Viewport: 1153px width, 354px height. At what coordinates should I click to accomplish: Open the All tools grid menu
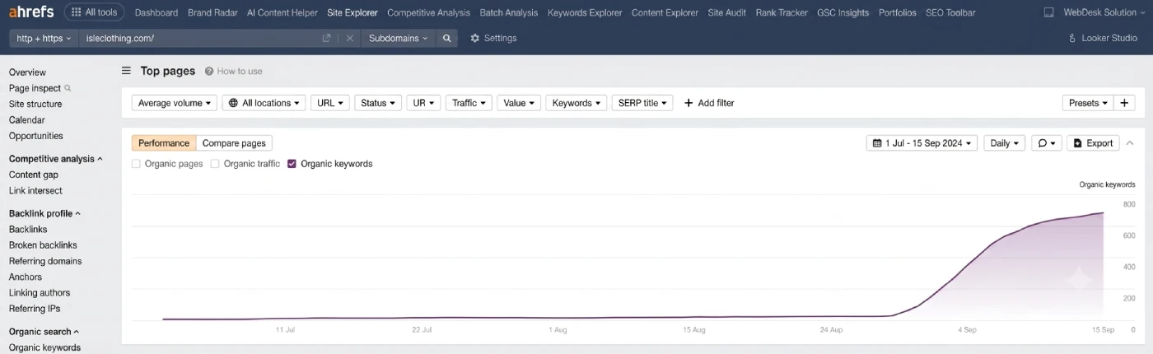point(95,12)
